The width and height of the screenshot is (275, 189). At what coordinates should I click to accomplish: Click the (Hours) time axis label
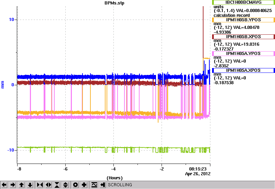point(114,178)
